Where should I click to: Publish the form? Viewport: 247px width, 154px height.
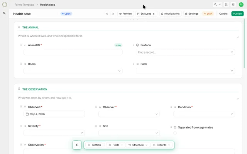(x=237, y=14)
